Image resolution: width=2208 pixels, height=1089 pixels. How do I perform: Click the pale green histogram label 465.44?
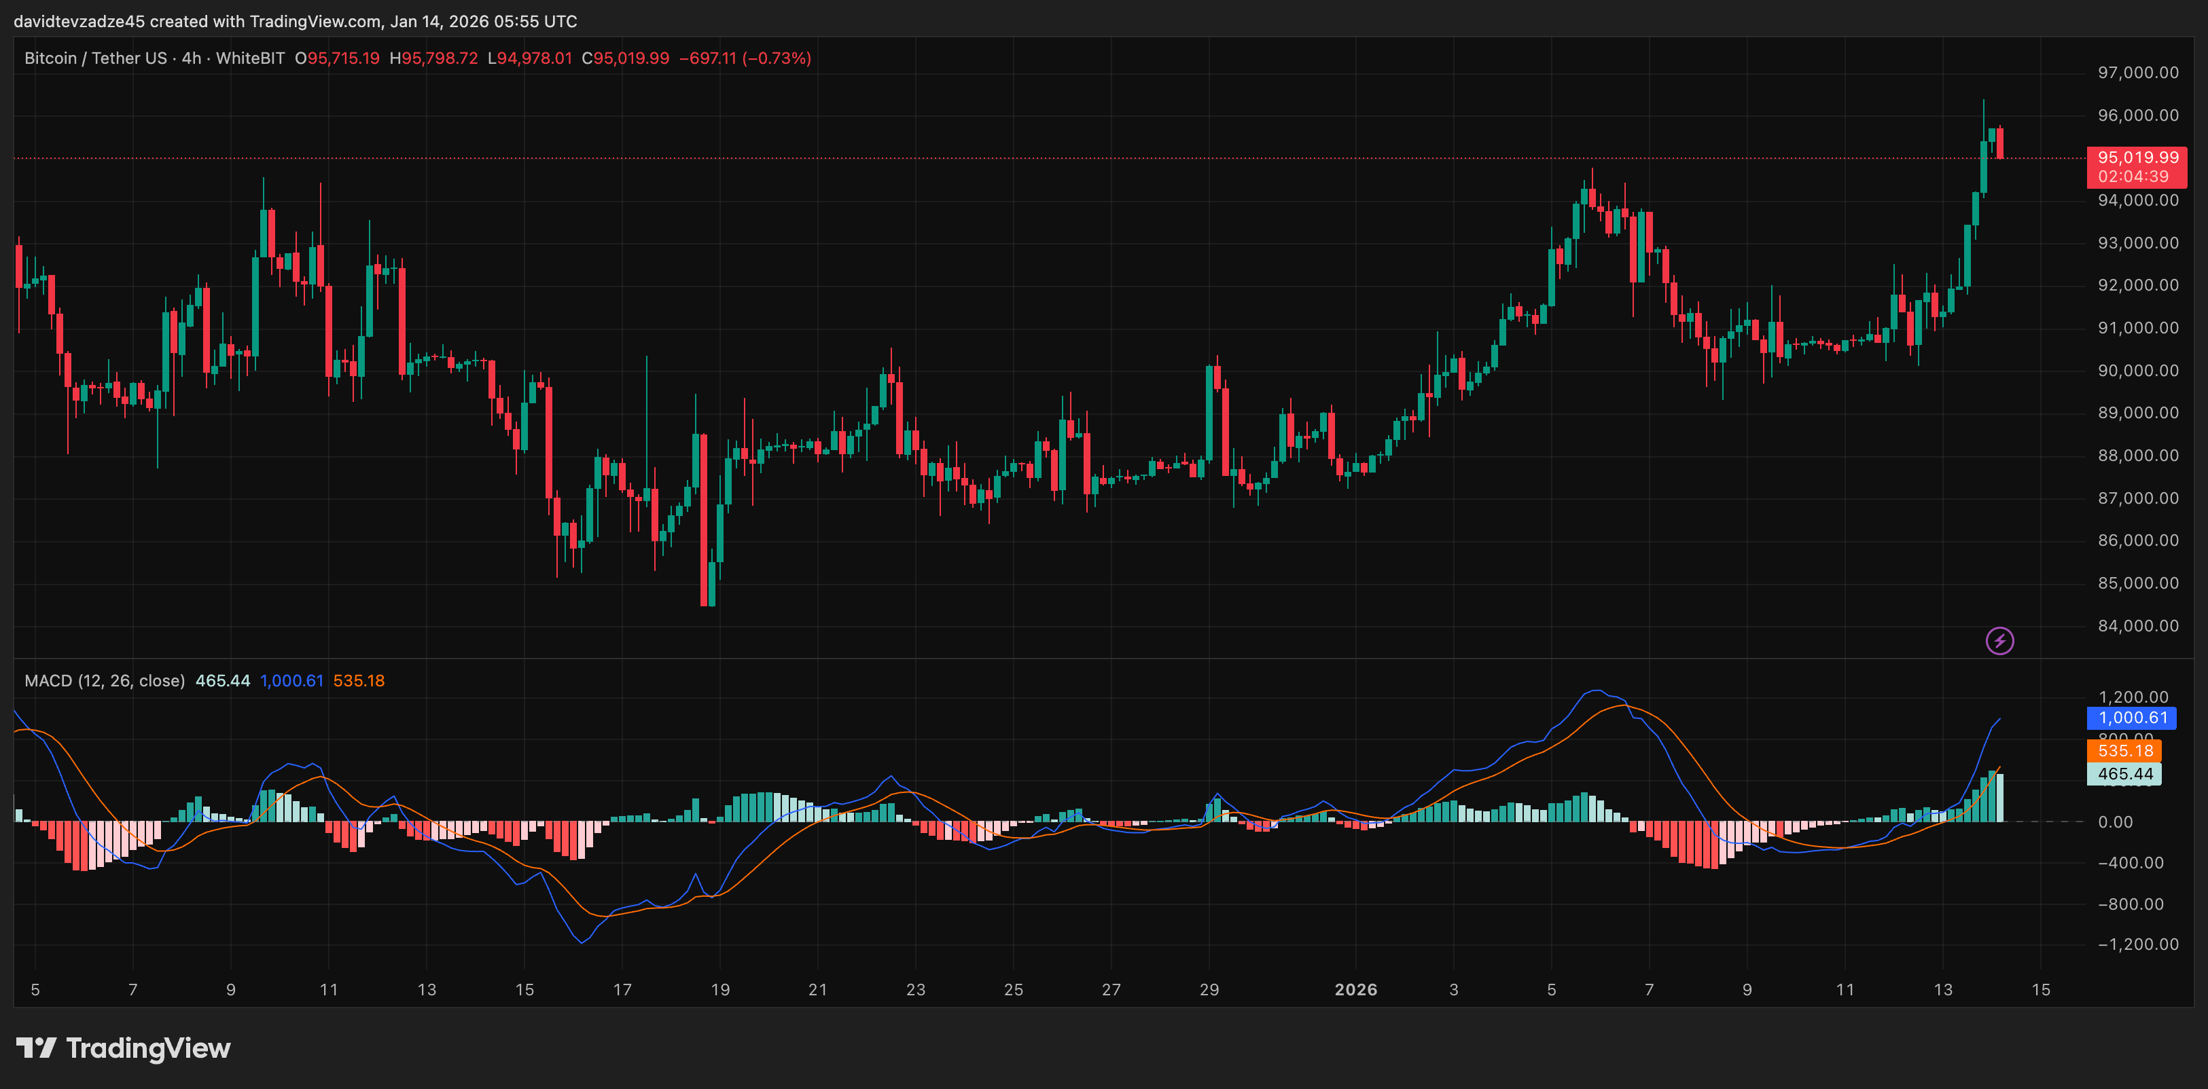pos(2125,774)
